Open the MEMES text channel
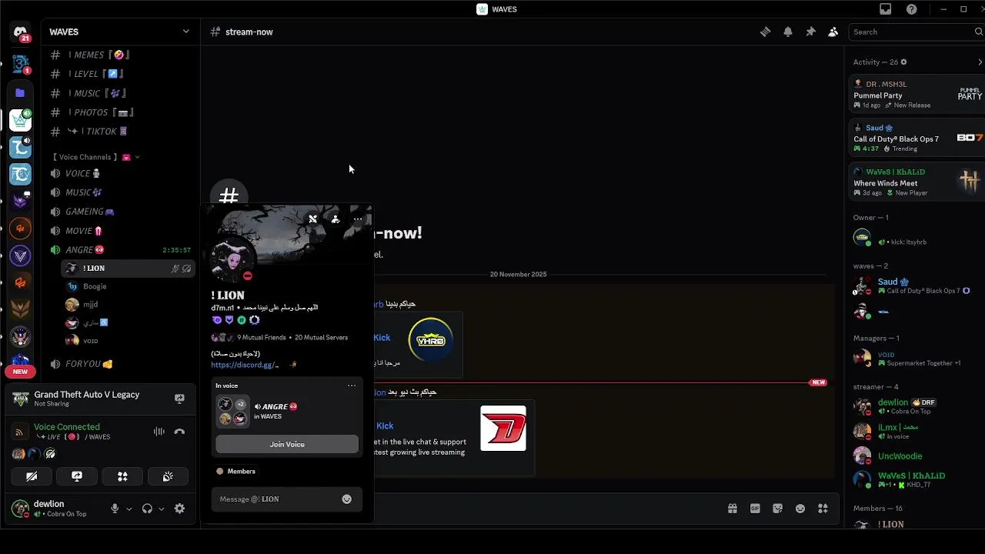Screen dimensions: 985x554 (119, 55)
